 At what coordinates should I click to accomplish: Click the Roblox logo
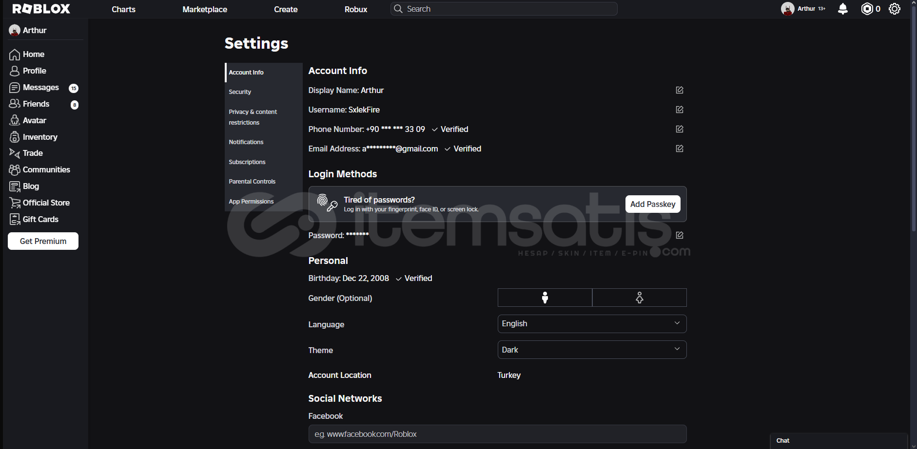(x=41, y=9)
